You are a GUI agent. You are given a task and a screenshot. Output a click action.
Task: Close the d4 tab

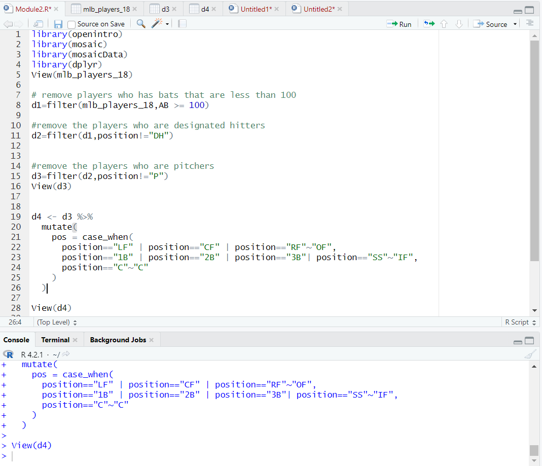[x=214, y=9]
